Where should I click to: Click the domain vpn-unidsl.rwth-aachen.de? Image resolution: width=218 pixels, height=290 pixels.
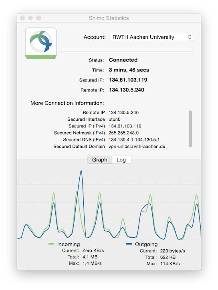coord(137,147)
